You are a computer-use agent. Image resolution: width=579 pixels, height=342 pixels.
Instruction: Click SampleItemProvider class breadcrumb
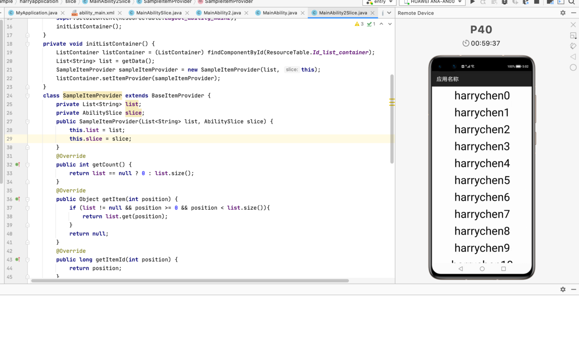click(x=167, y=2)
